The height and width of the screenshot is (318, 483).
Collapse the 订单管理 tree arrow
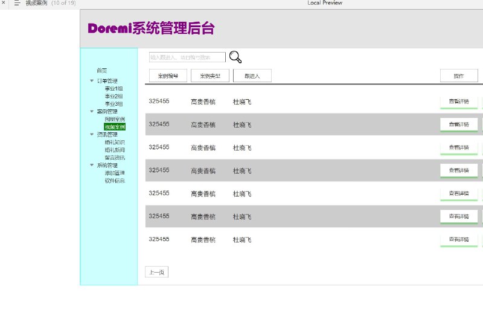point(92,80)
